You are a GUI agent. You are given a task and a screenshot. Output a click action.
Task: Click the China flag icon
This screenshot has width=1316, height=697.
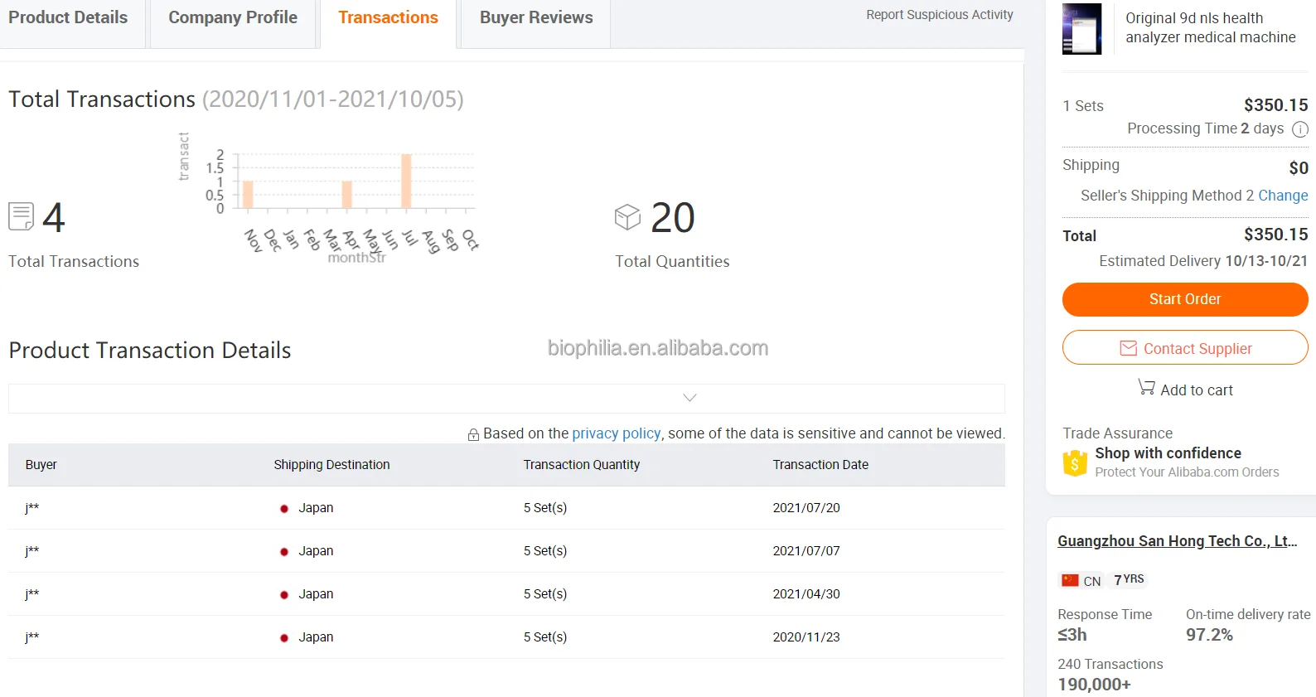click(1070, 580)
